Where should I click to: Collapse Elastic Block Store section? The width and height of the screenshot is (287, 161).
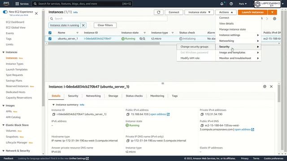3,125
